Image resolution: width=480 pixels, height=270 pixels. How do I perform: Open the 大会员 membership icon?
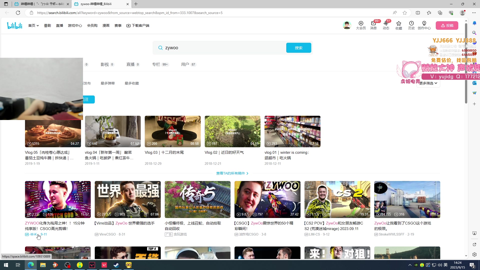[361, 25]
